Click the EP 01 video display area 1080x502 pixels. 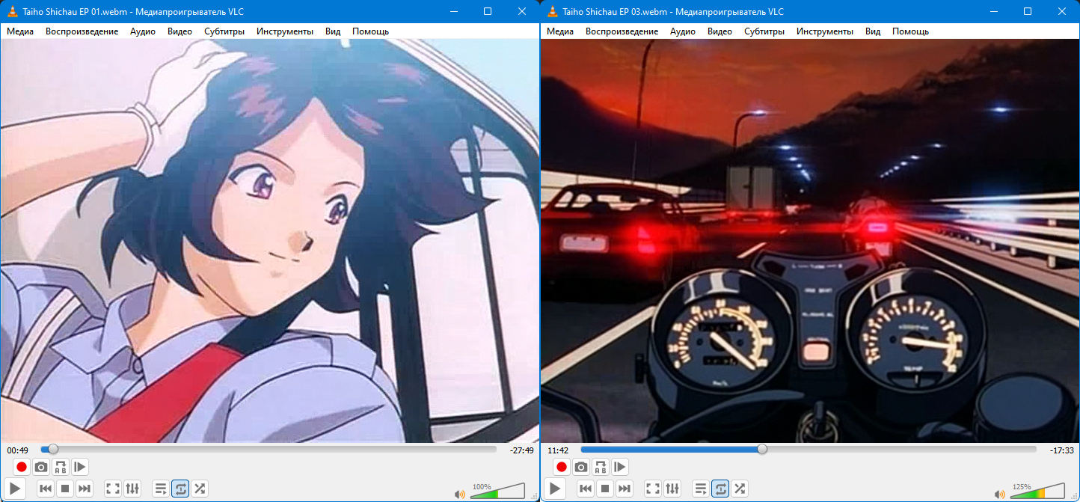270,241
